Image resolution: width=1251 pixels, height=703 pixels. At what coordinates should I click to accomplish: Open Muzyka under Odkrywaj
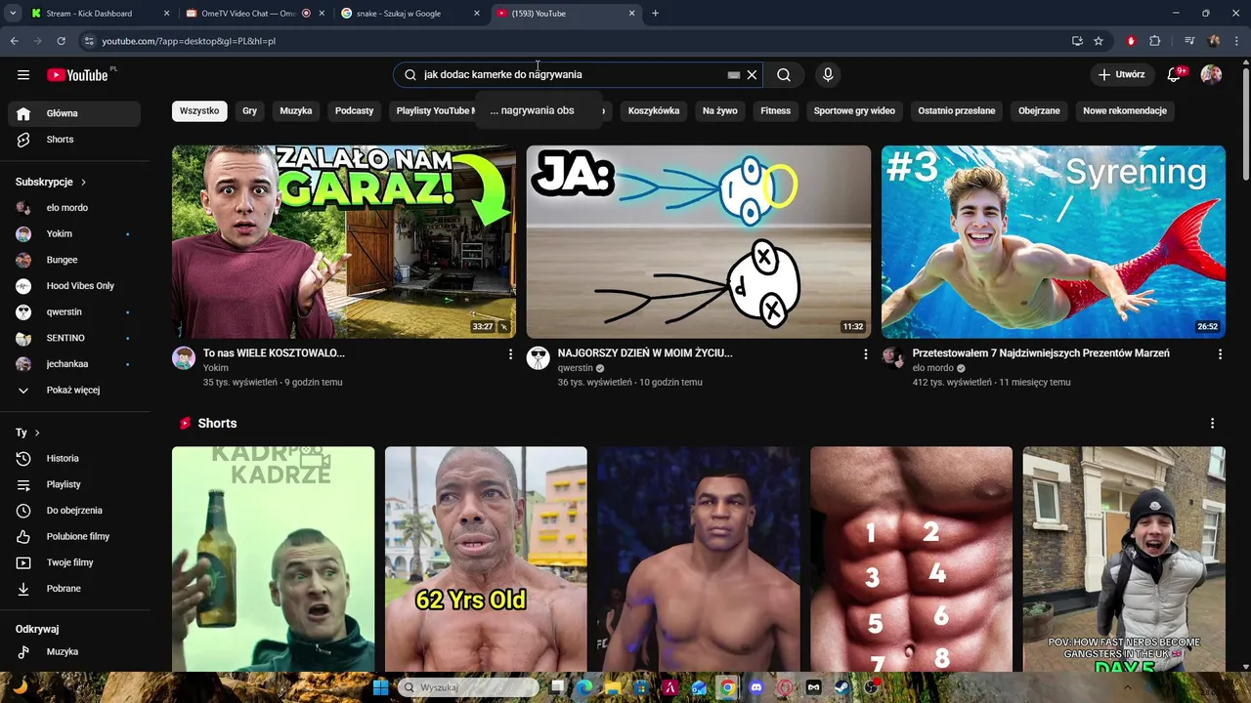[x=74, y=652]
